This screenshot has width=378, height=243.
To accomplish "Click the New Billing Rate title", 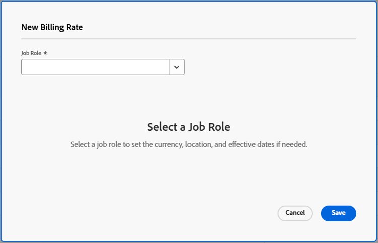I will point(52,28).
